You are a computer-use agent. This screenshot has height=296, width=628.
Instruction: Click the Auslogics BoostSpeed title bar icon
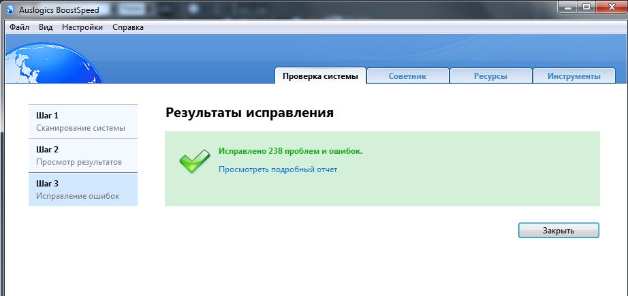click(x=10, y=10)
